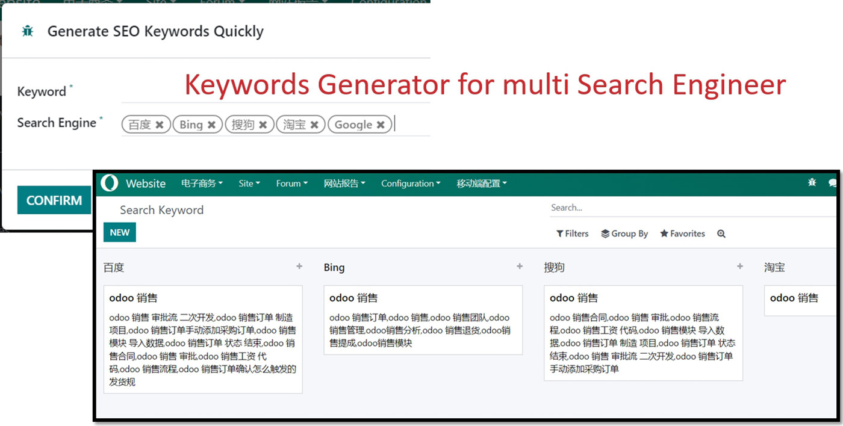Click the Google tag label

tap(353, 125)
